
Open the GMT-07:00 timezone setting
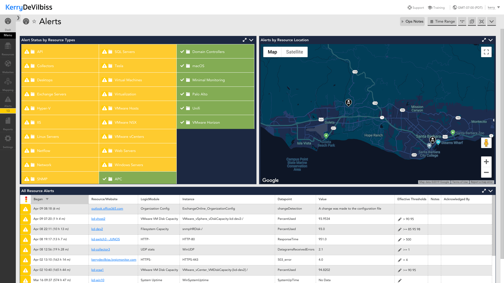coord(468,8)
